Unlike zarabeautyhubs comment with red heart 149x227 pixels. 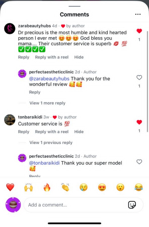[x=139, y=31]
